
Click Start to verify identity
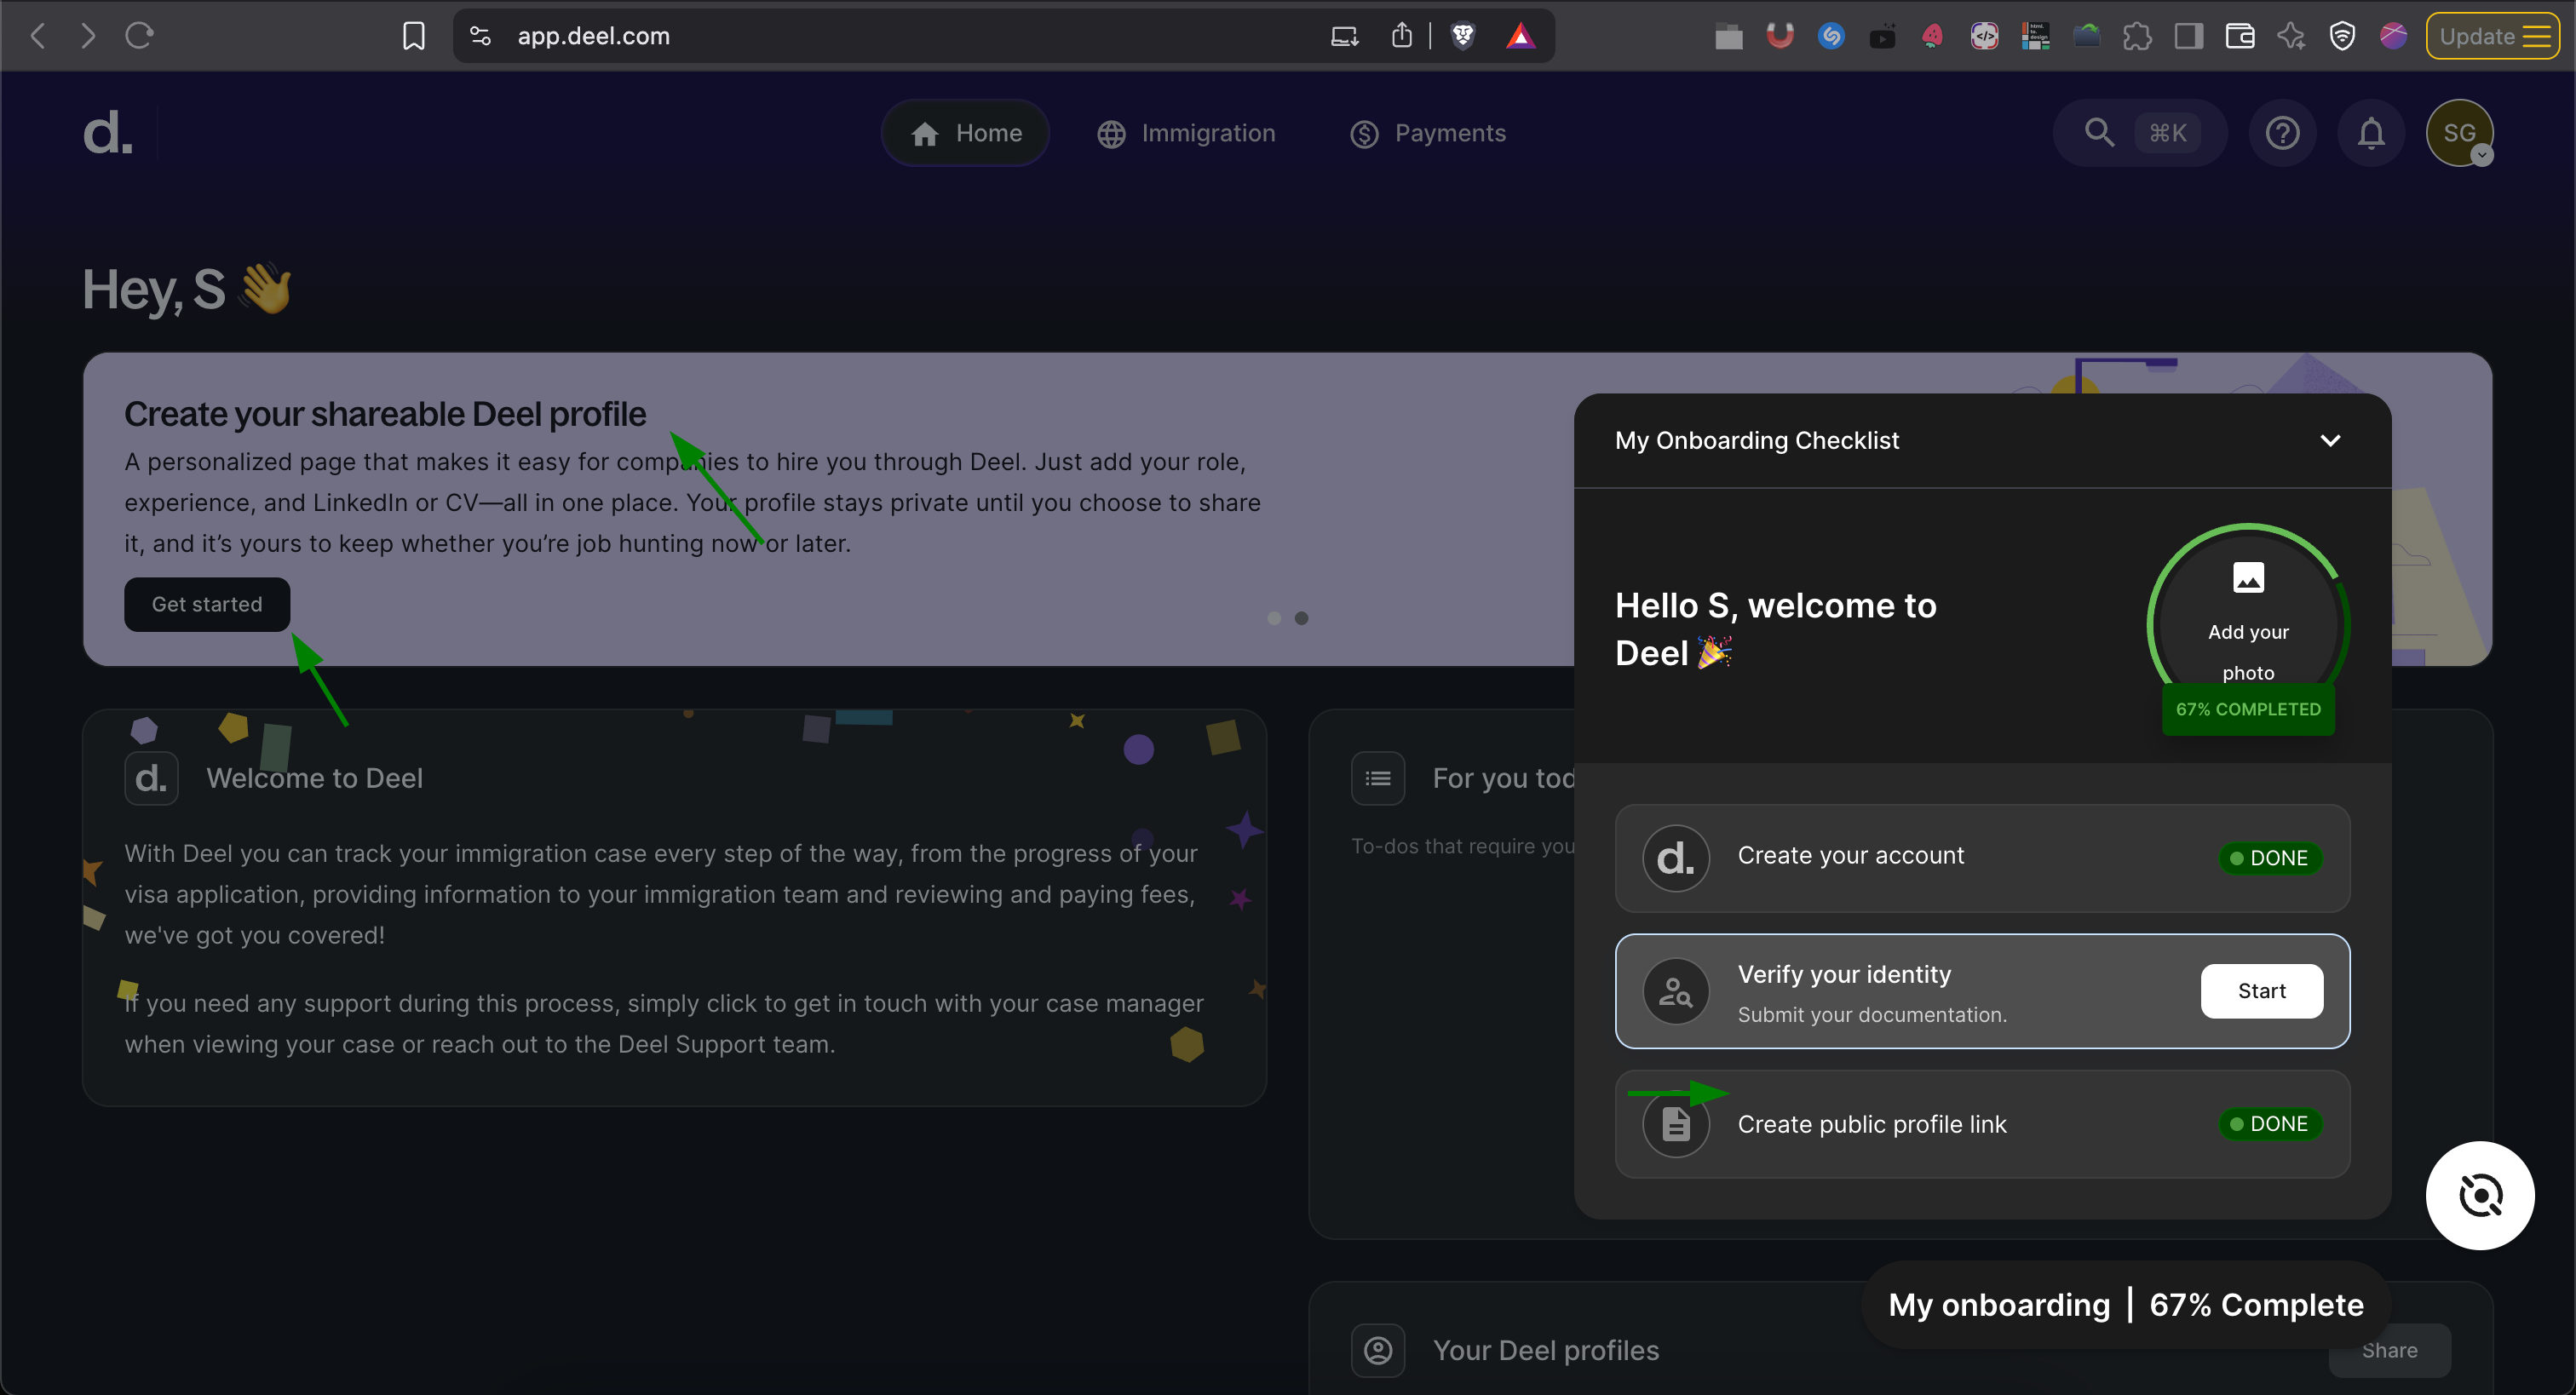2261,990
